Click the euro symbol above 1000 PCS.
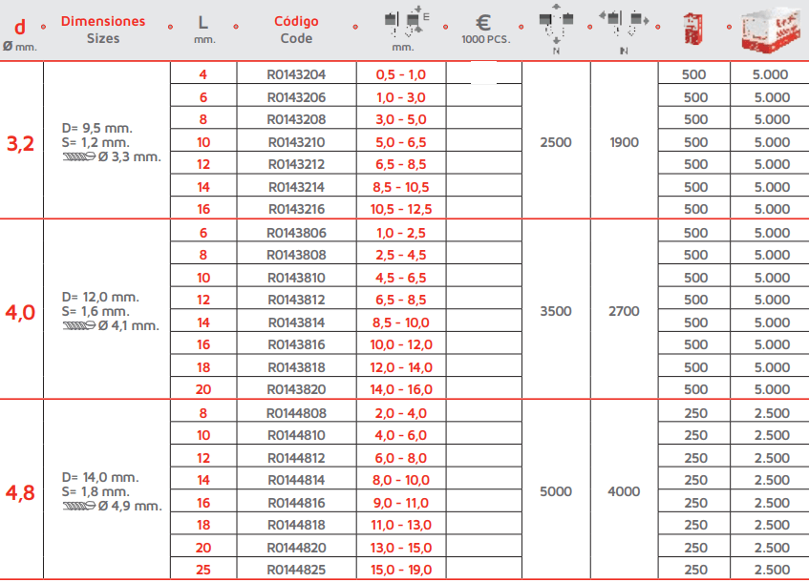 (483, 23)
